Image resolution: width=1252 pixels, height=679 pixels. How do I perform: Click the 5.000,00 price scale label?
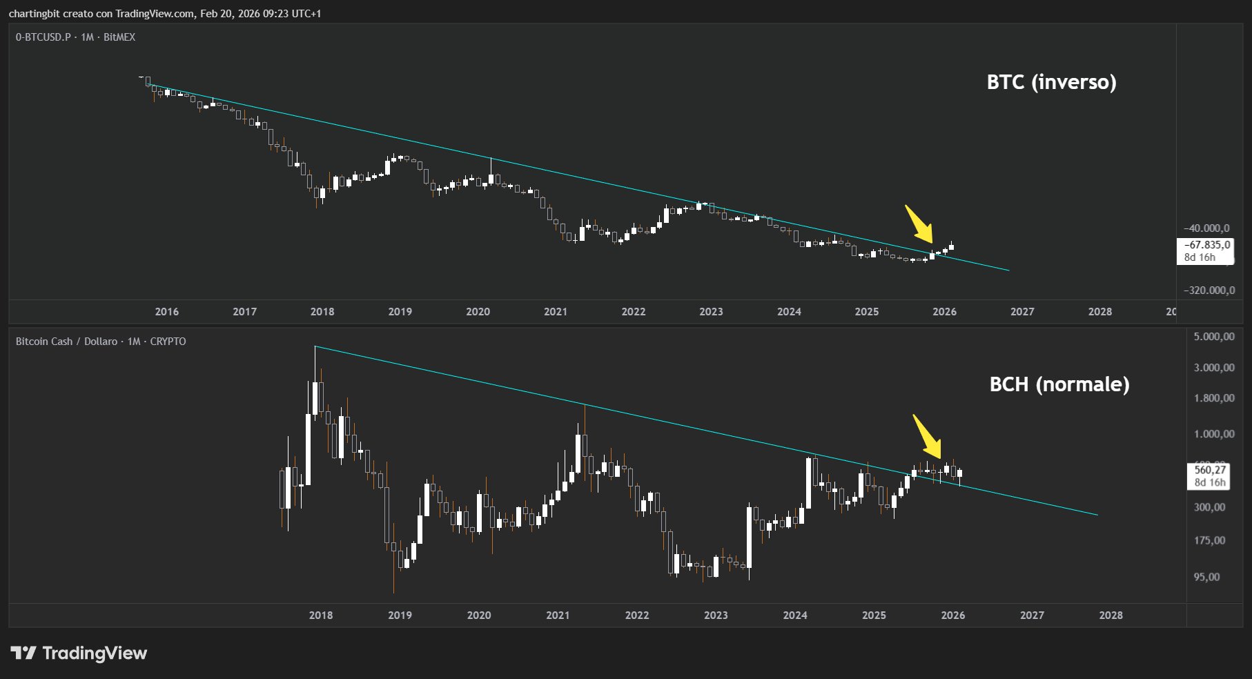point(1213,337)
